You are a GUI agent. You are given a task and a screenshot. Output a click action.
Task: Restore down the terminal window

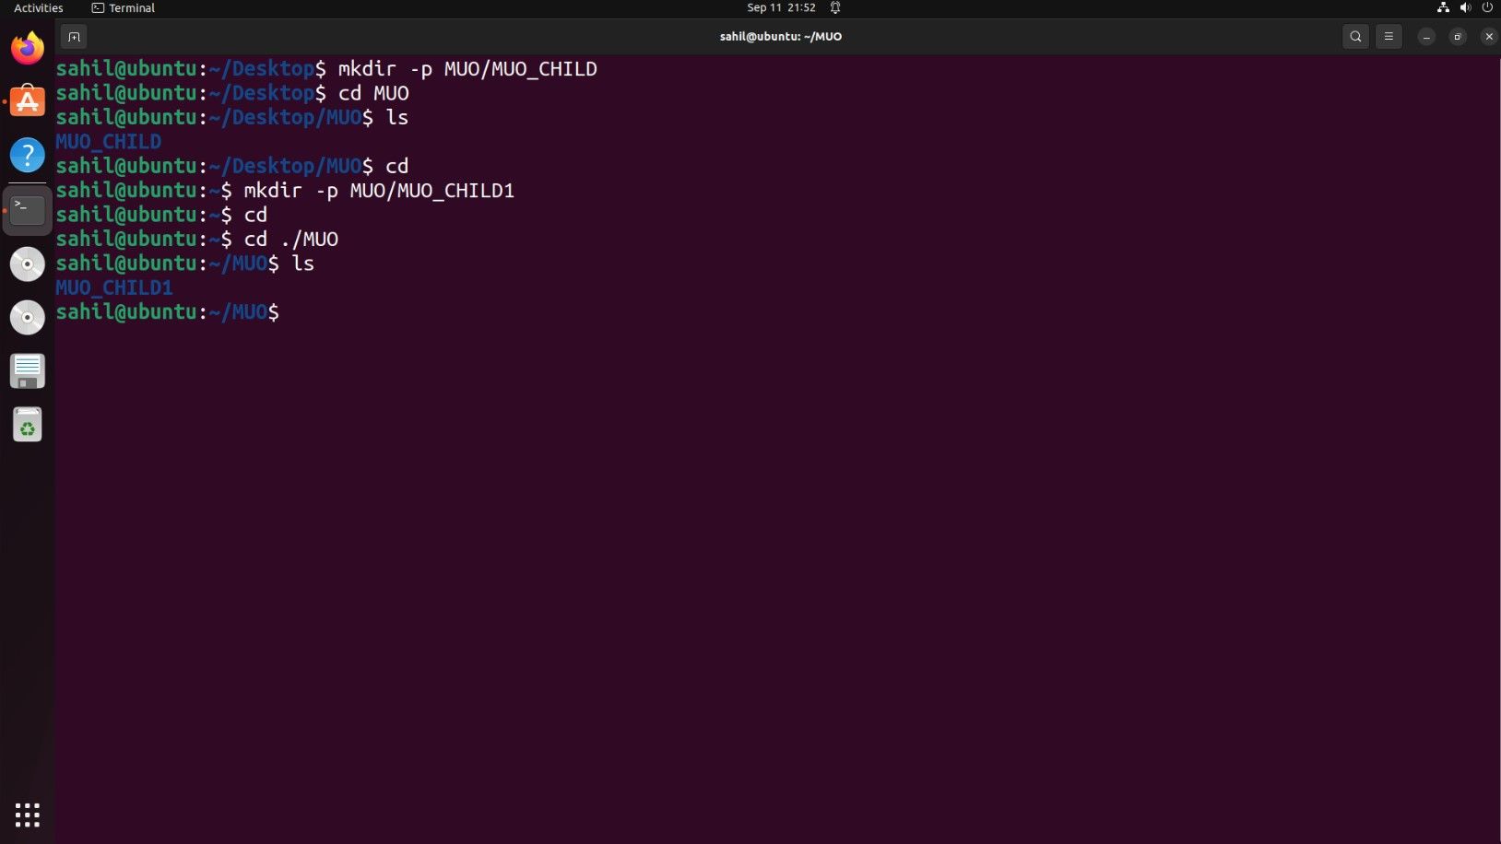(1457, 37)
